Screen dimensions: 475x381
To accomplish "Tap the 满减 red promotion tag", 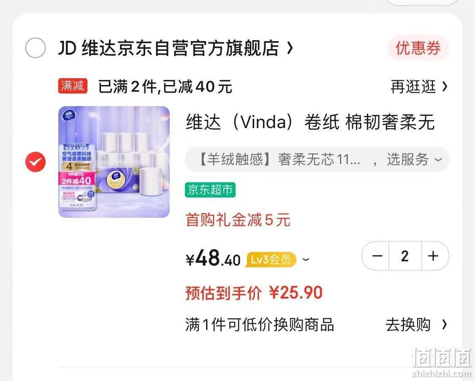I will click(73, 86).
